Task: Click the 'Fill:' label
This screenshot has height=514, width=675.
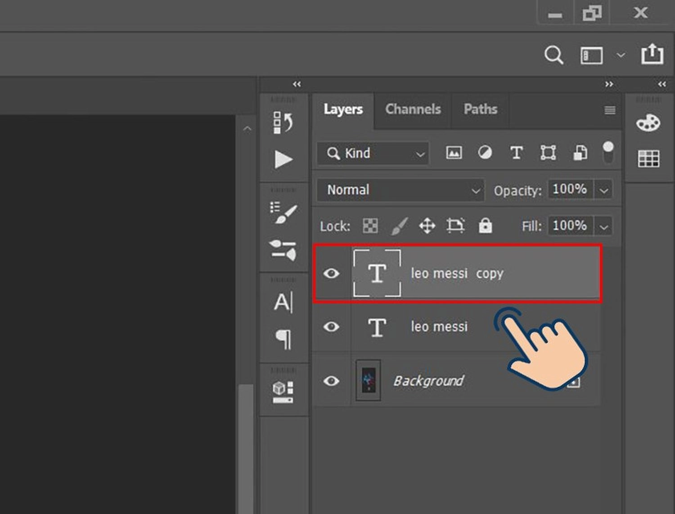Action: (x=531, y=226)
